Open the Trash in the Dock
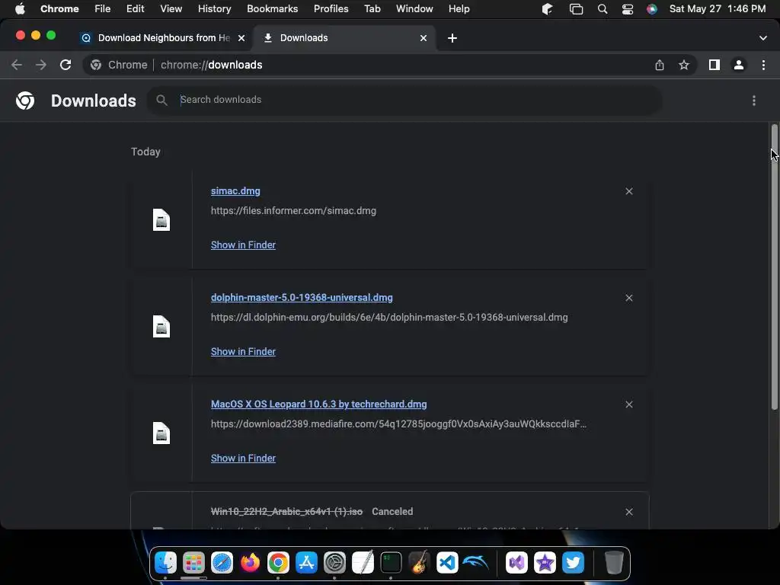Image resolution: width=780 pixels, height=585 pixels. tap(614, 563)
